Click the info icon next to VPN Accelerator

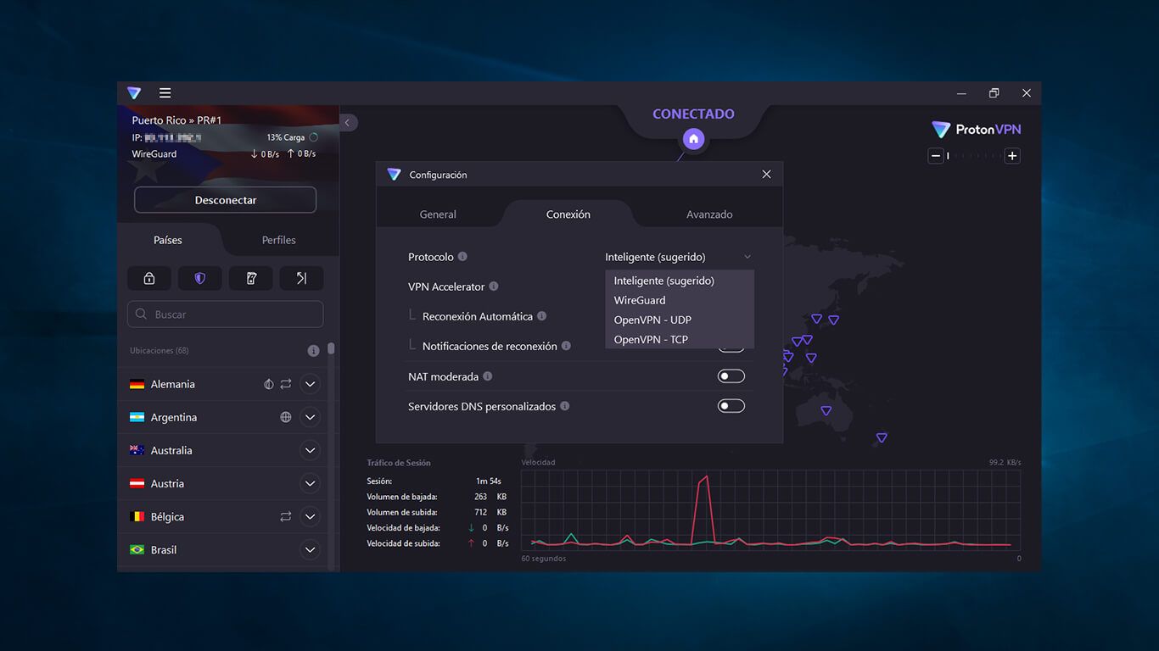click(x=494, y=287)
